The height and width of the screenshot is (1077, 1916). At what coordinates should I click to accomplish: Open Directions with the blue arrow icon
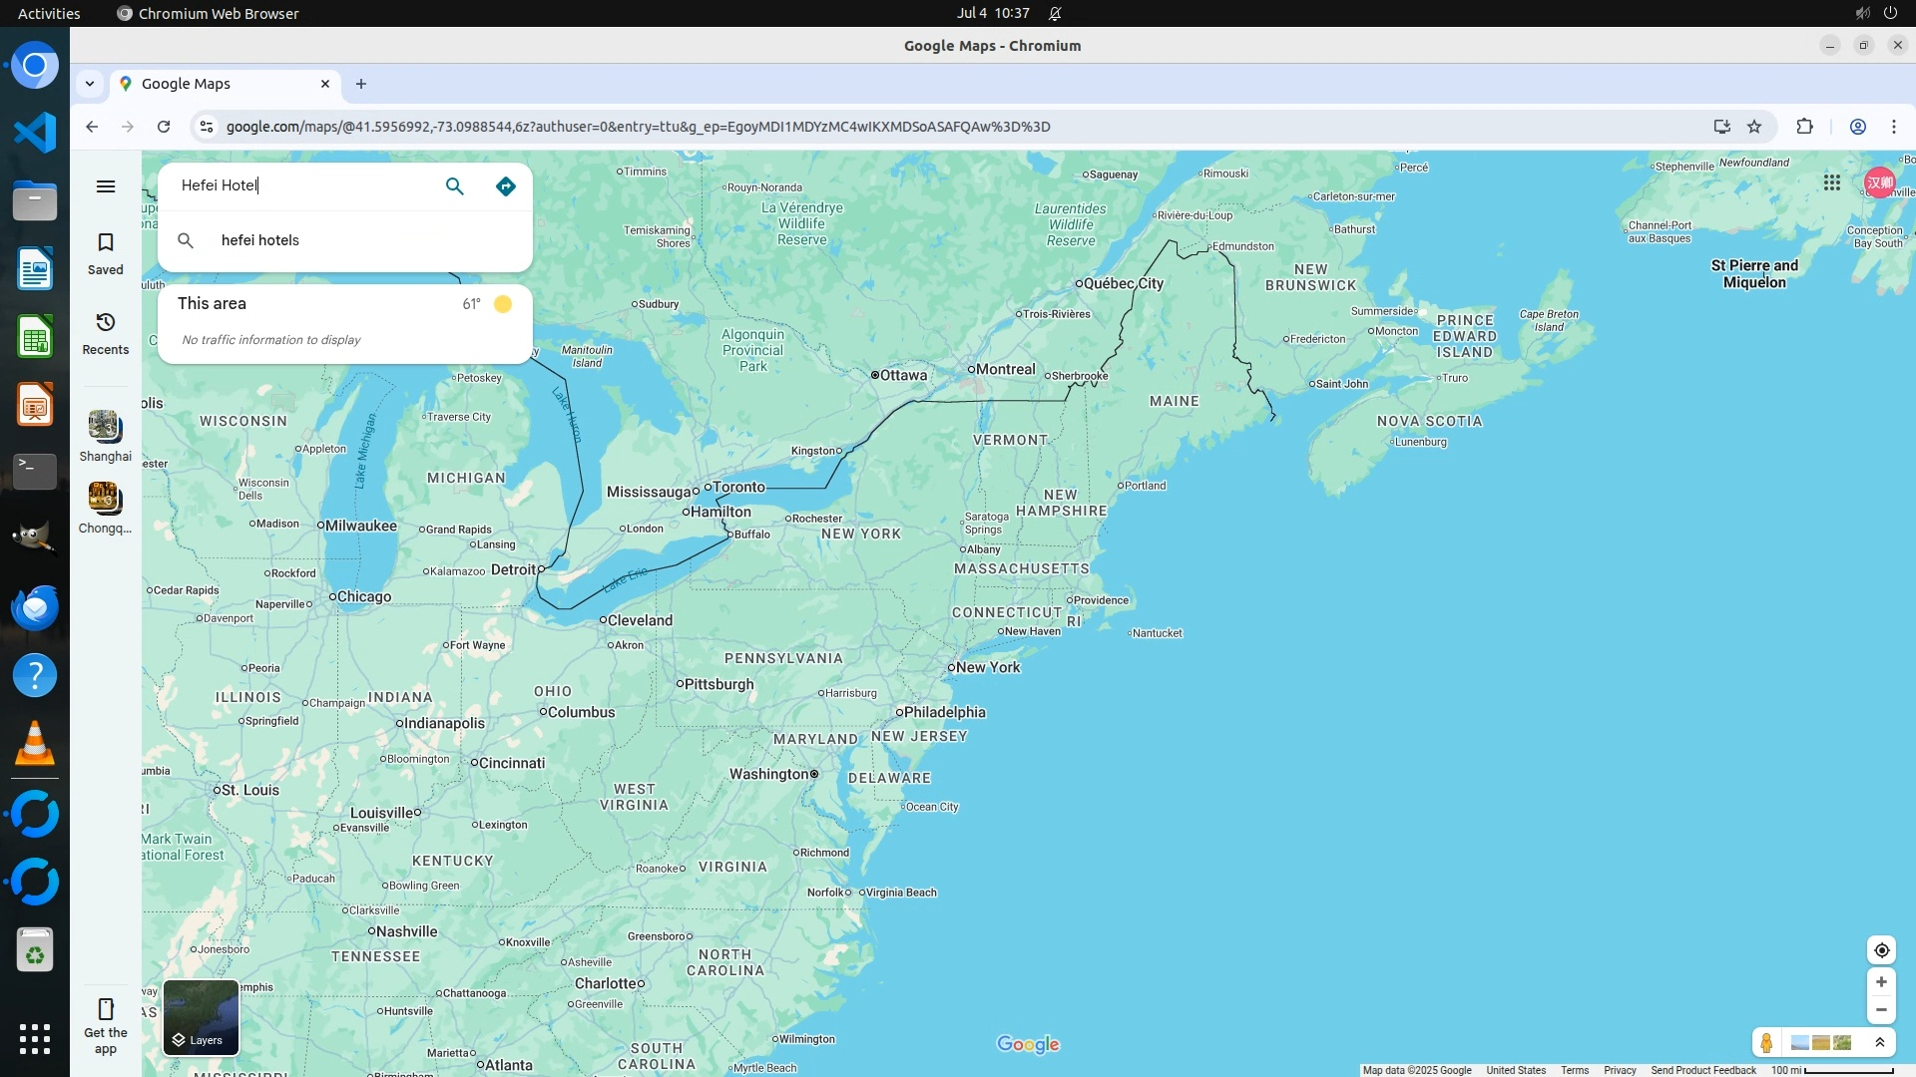[x=506, y=186]
